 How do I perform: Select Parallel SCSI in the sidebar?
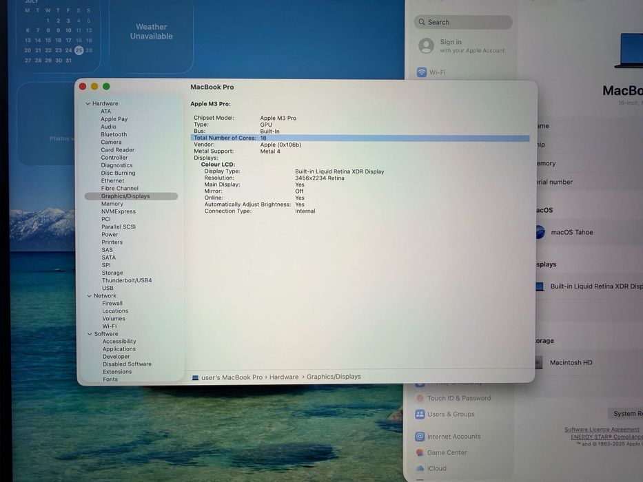click(x=118, y=227)
